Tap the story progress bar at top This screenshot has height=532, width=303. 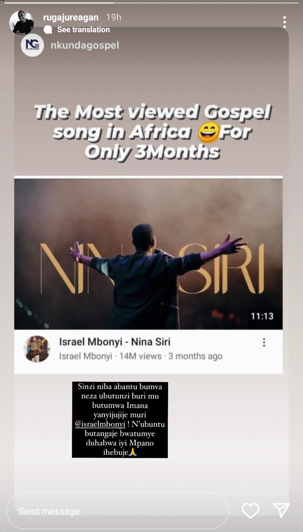[151, 3]
